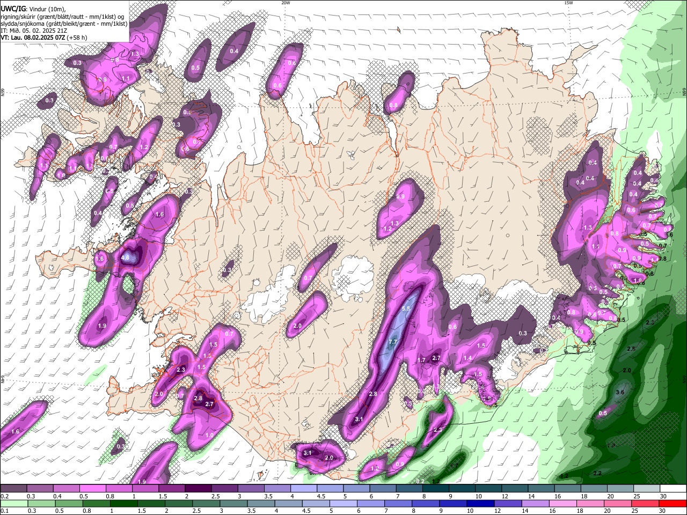Click the valid time 'VT: Lau. 08.02.2025 07Z (+58 h)'

(x=43, y=38)
